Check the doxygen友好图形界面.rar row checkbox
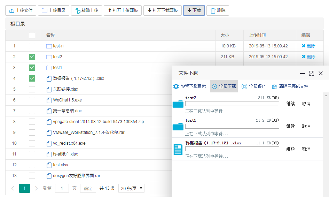This screenshot has height=197, width=329. tap(32, 176)
